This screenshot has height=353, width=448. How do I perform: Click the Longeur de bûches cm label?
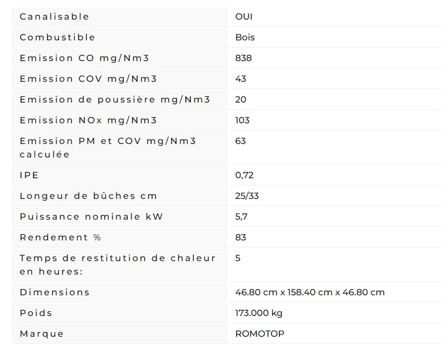88,196
